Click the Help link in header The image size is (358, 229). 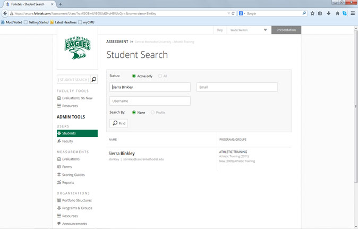(x=220, y=30)
